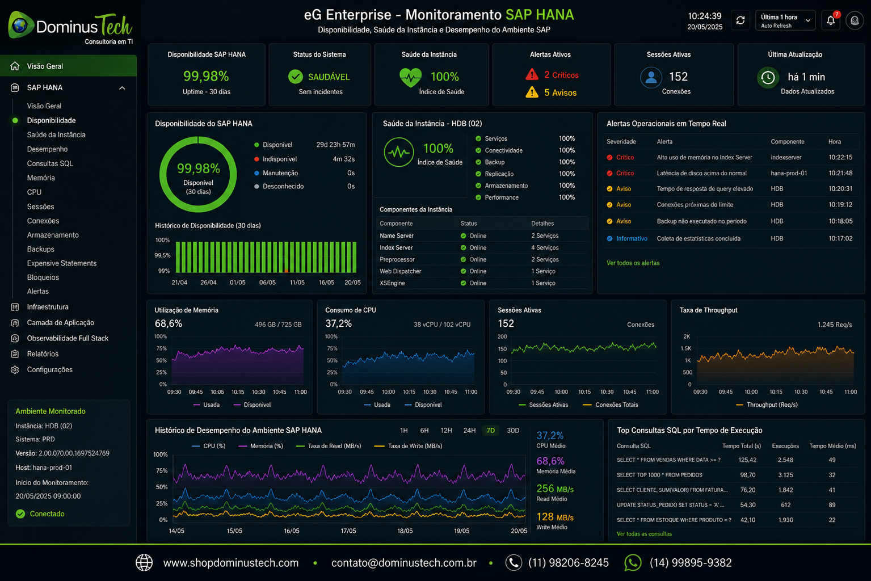Click the clock icon in Última Atualização card
The height and width of the screenshot is (581, 871).
click(768, 77)
